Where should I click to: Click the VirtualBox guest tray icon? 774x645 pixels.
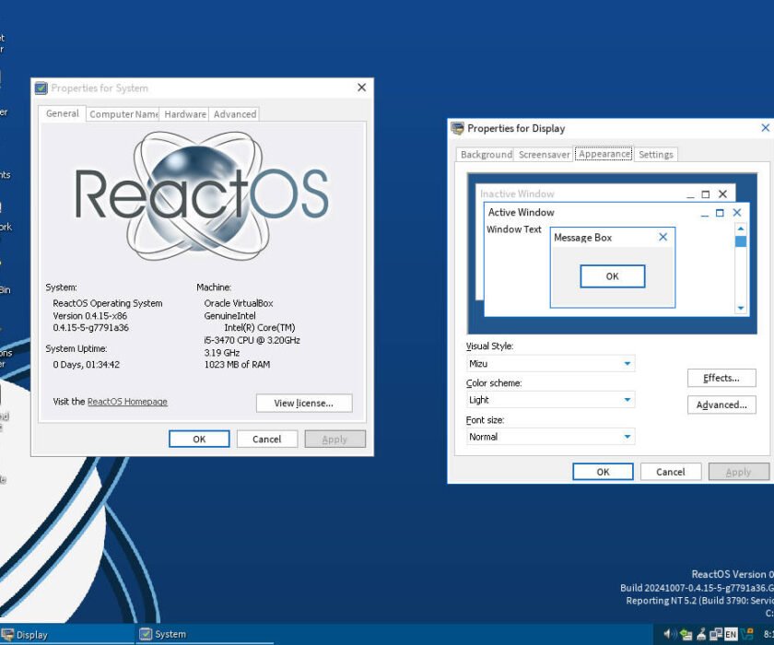[x=748, y=635]
